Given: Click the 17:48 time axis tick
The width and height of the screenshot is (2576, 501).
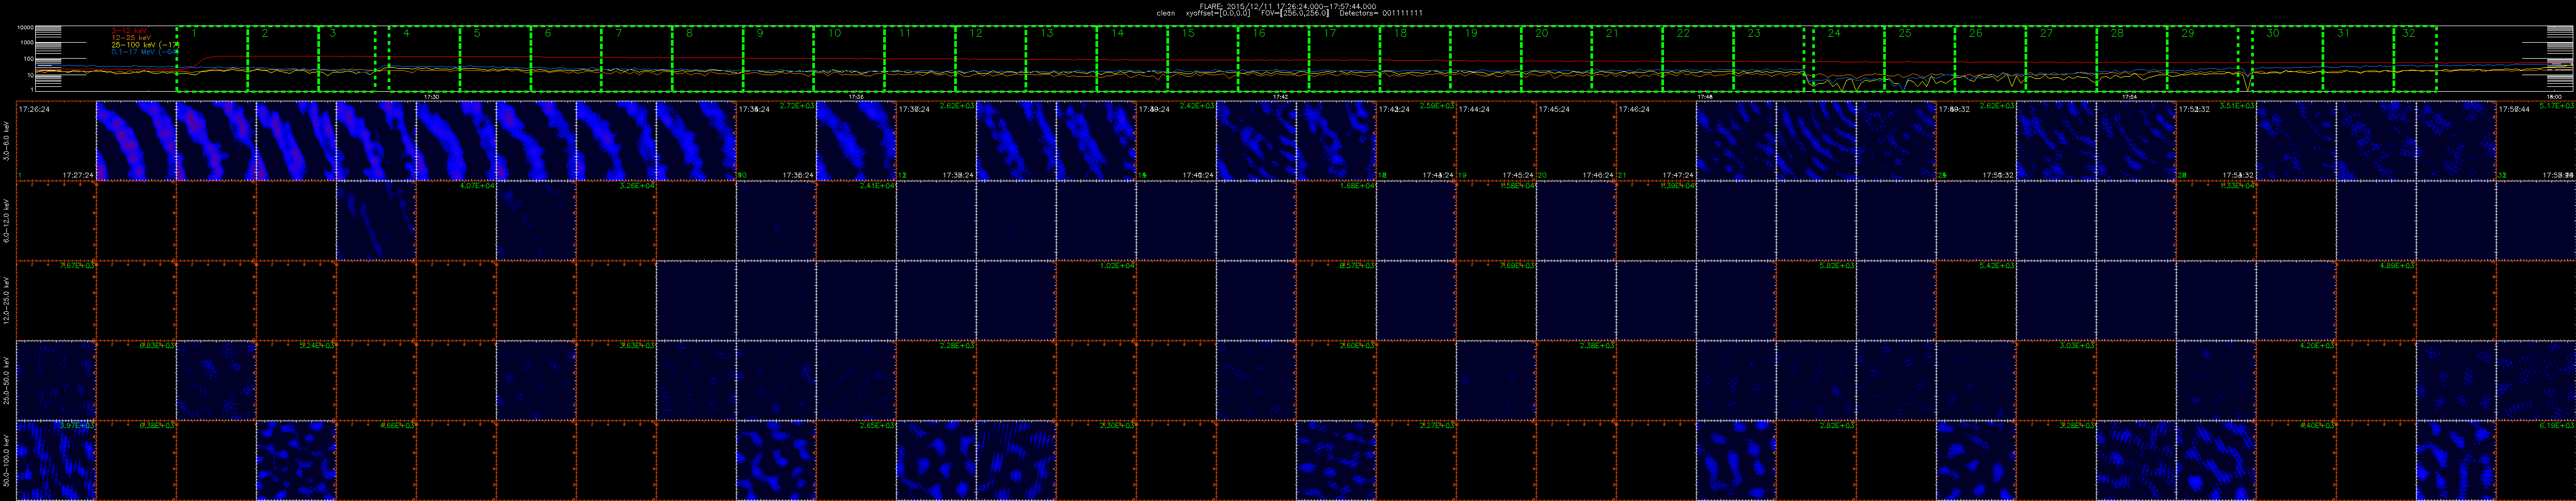Looking at the screenshot, I should click(1706, 97).
